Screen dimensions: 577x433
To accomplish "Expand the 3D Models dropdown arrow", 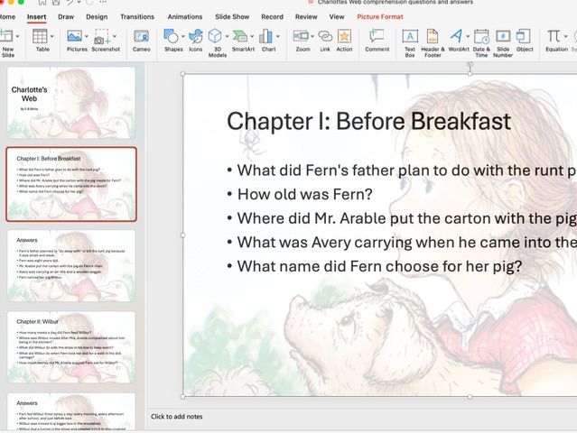I will click(x=227, y=36).
